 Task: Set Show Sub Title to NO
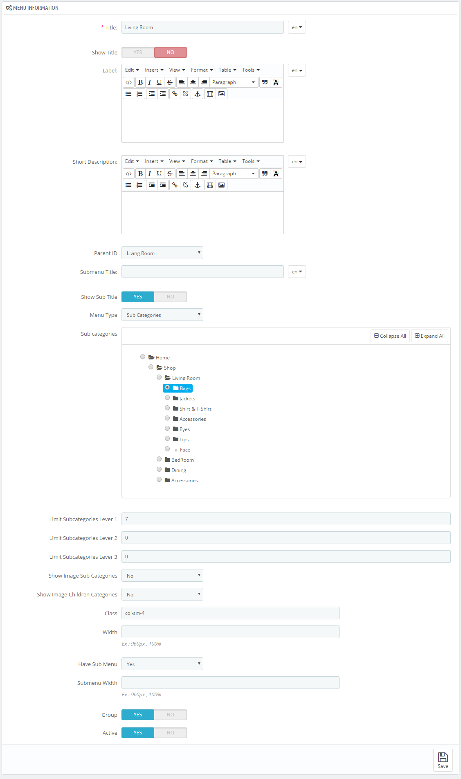click(171, 297)
